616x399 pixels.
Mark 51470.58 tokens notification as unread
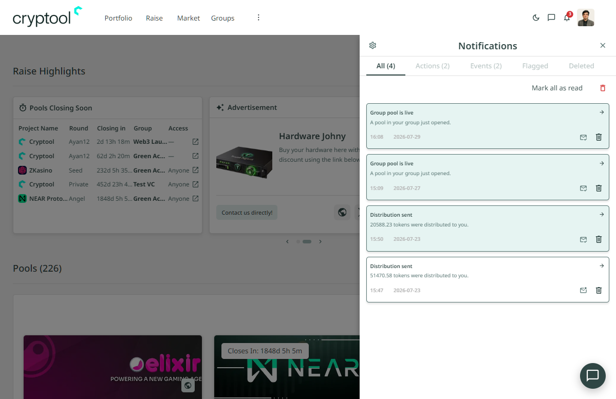click(584, 290)
